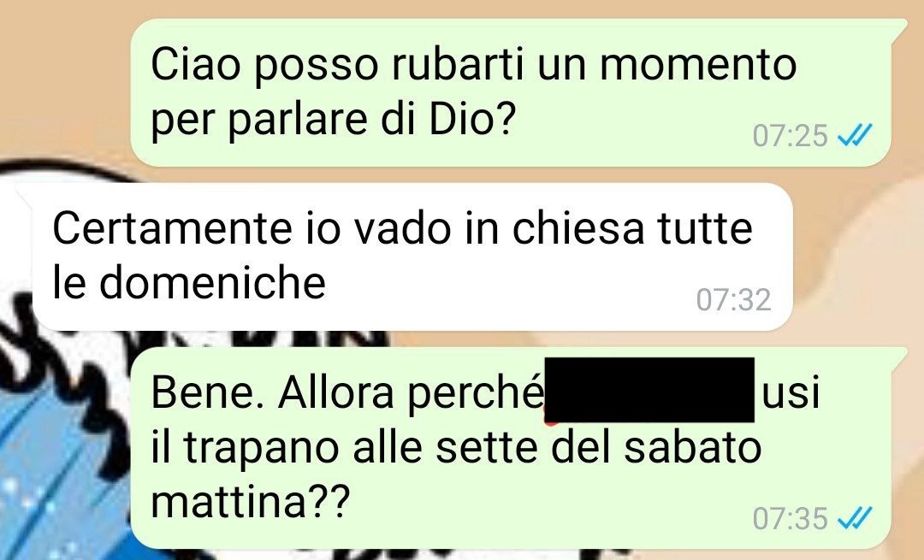Screen dimensions: 924x560
Task: Click the tail of the first green bubble
Action: pos(898,28)
